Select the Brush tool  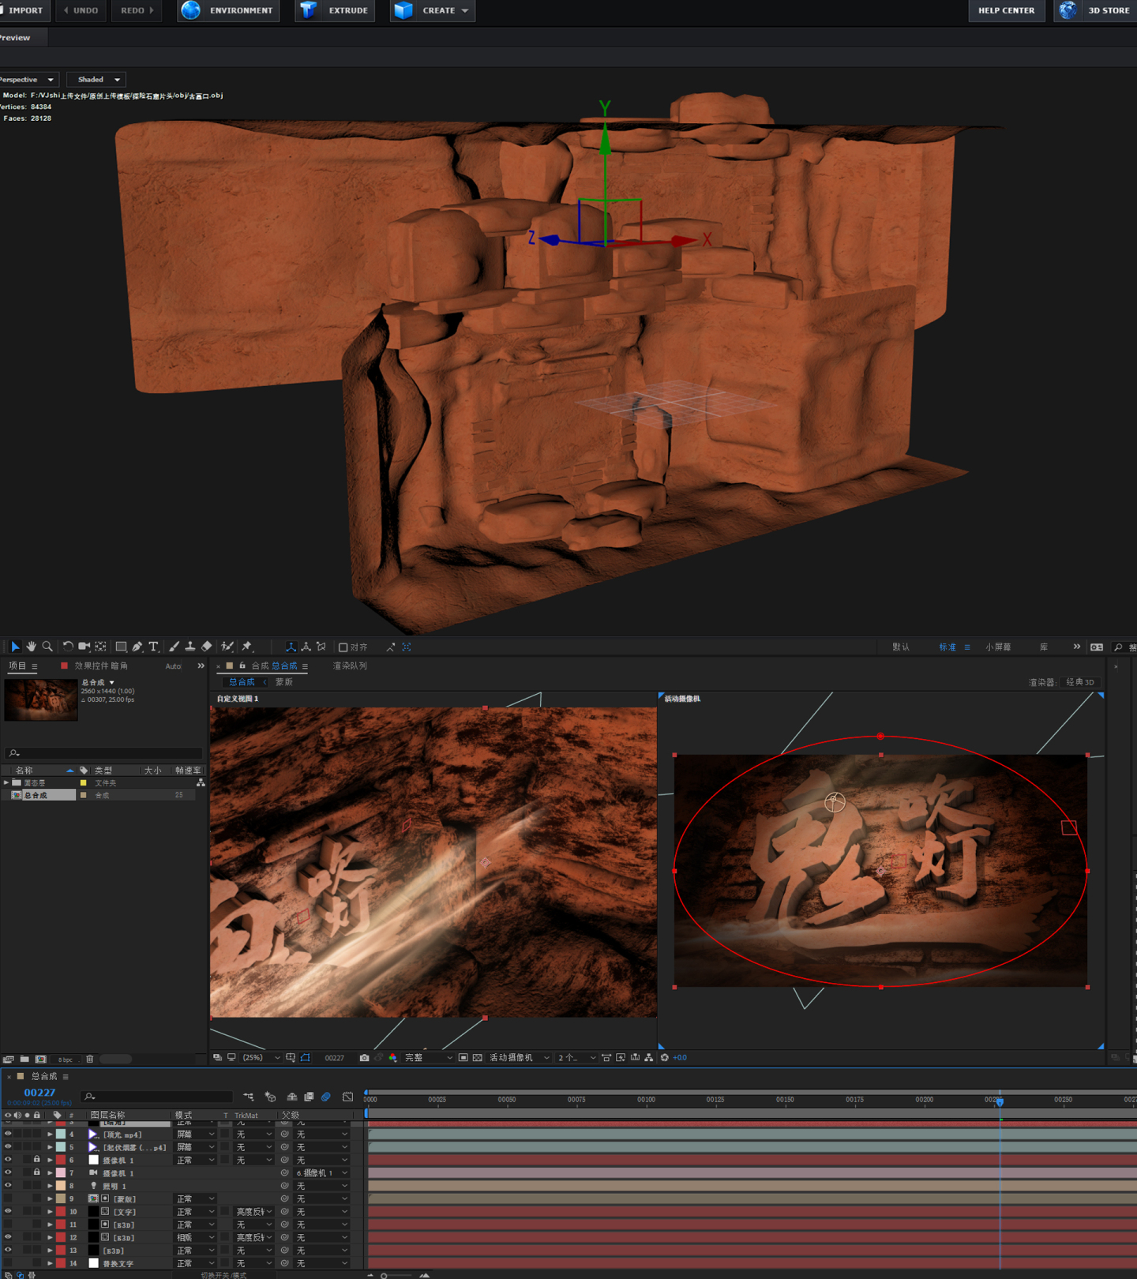(x=174, y=647)
